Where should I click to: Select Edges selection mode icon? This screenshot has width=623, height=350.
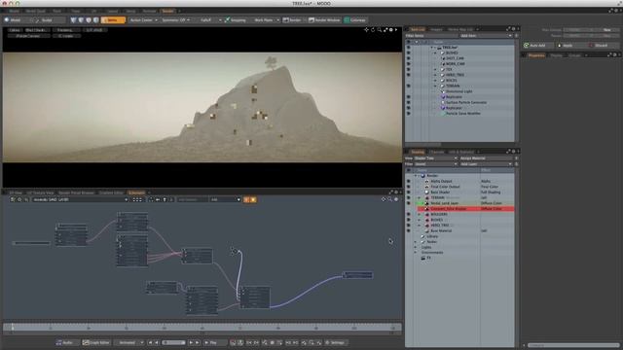[x=81, y=19]
